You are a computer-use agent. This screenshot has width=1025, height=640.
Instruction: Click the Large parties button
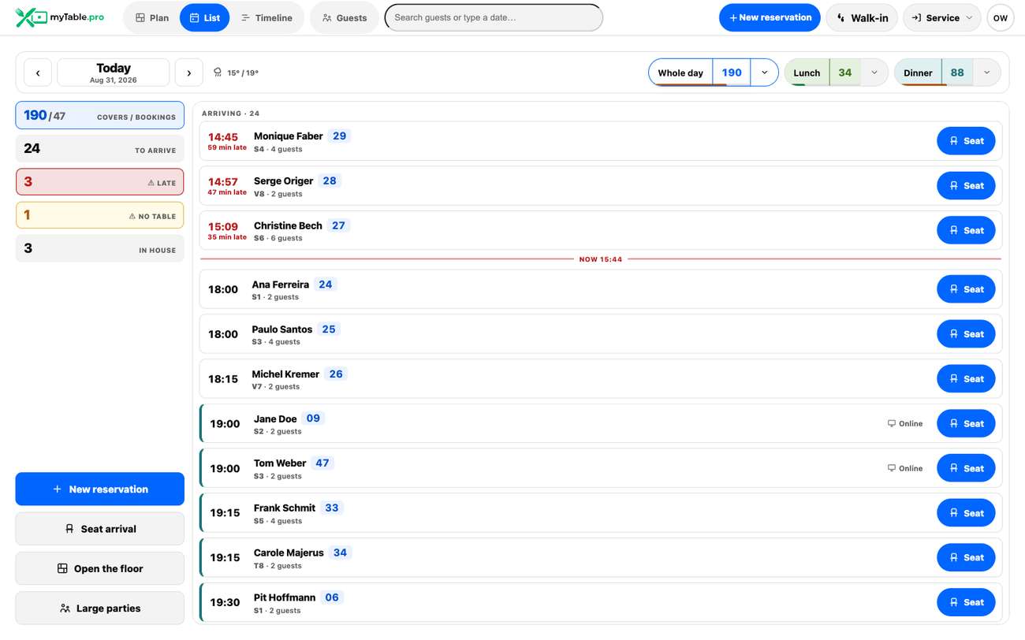tap(100, 608)
